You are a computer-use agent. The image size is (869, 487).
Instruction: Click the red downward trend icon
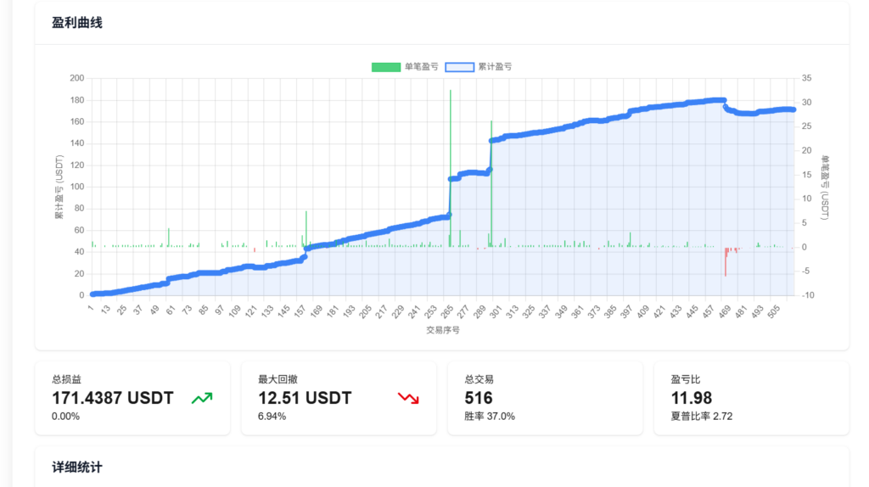408,398
